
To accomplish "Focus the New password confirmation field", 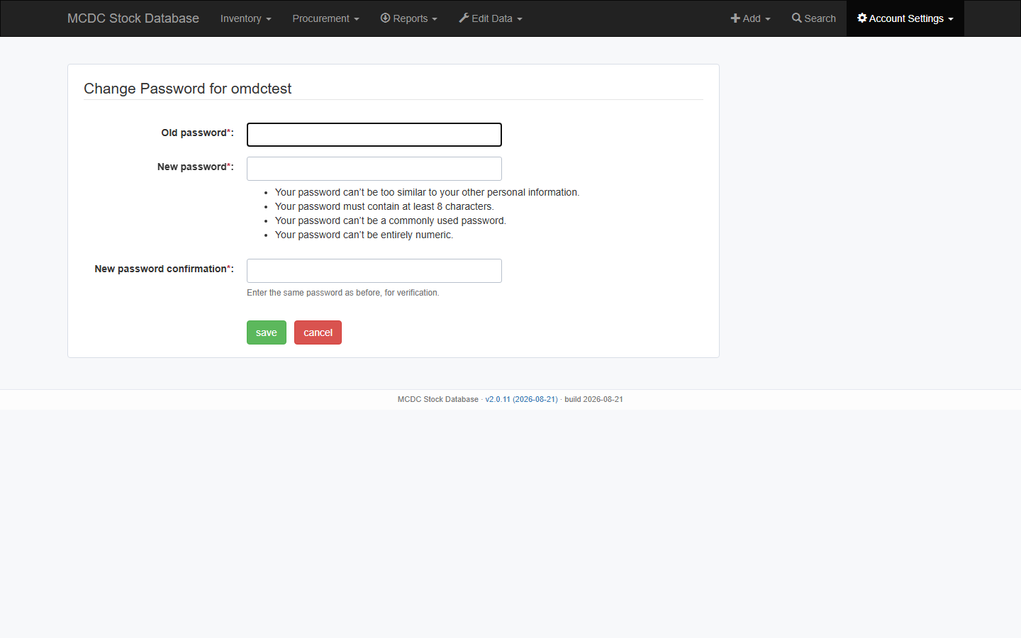I will coord(374,271).
